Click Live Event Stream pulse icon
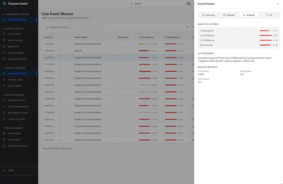283x184 pixels. pos(4,73)
